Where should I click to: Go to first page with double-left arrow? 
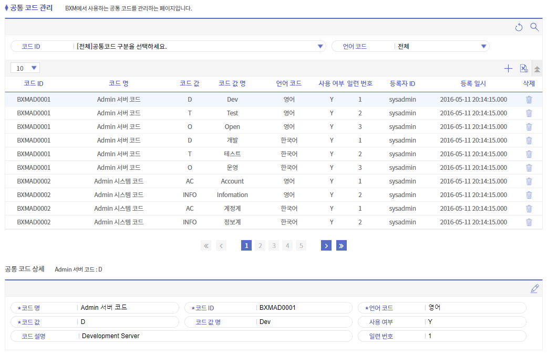tap(206, 246)
